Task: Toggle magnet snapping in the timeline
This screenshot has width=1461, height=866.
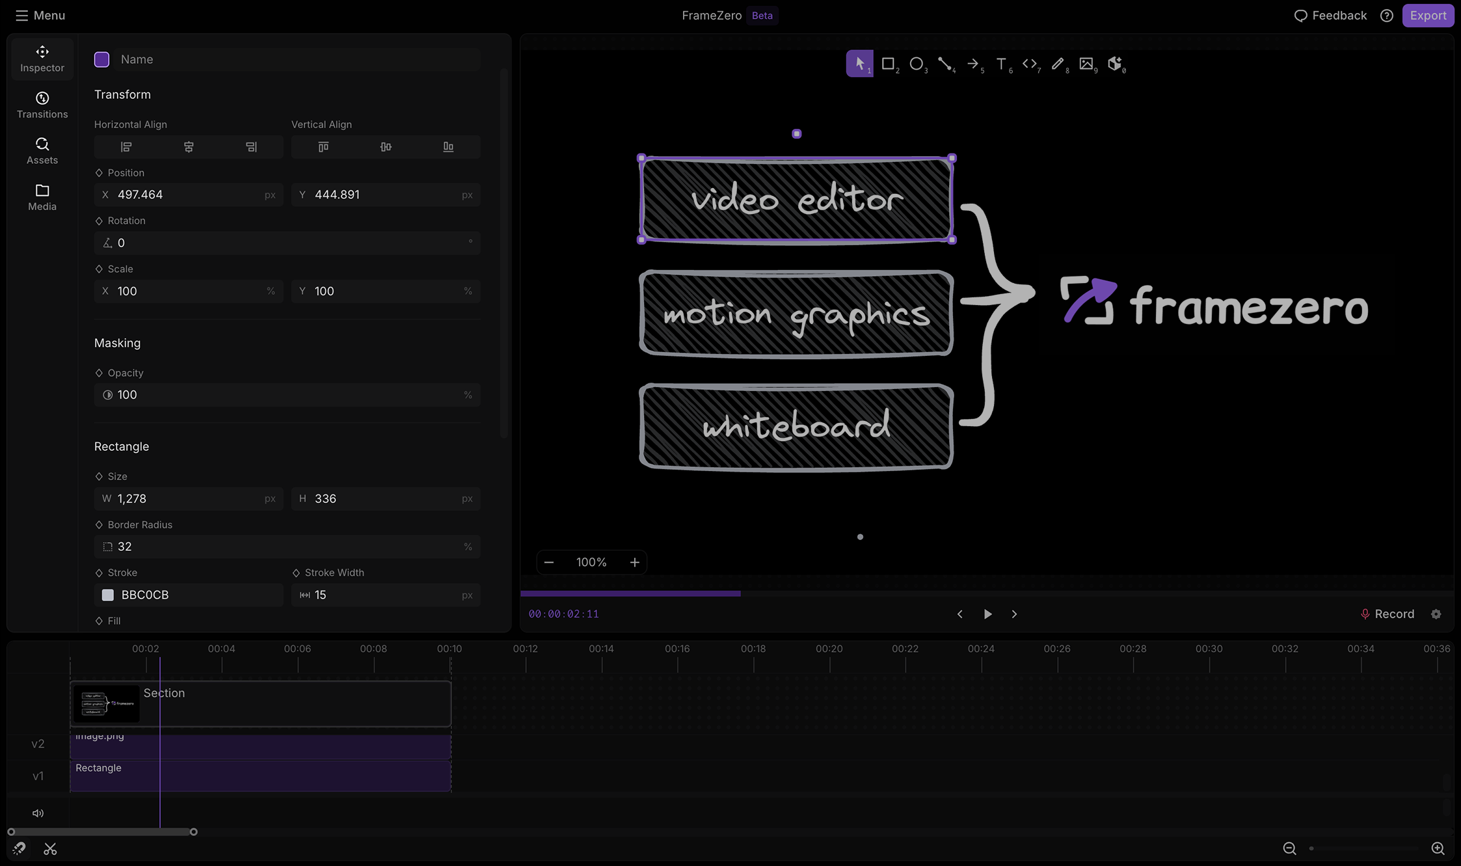Action: point(19,848)
